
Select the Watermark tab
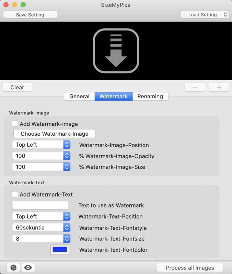[114, 97]
